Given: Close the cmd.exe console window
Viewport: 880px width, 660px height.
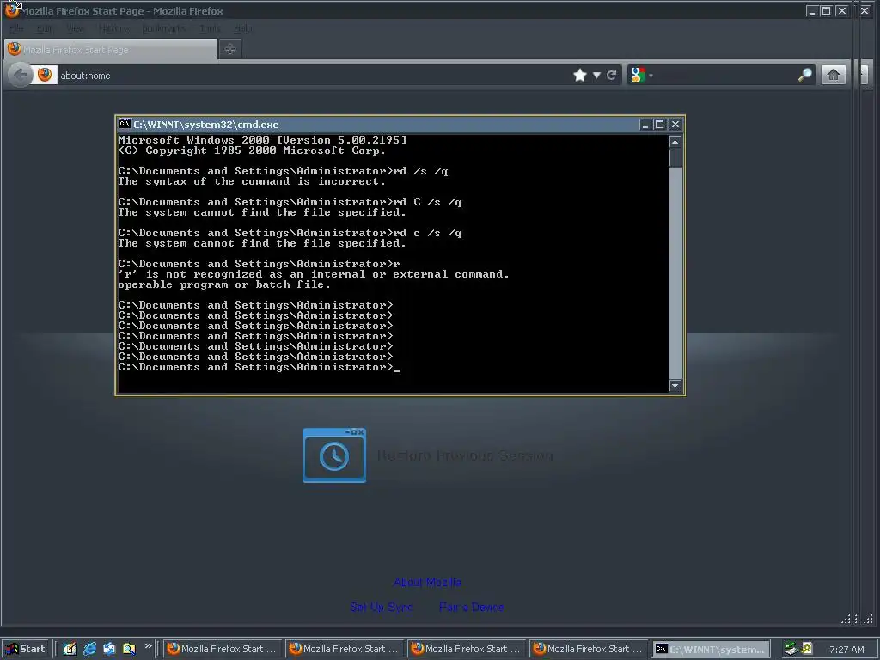Looking at the screenshot, I should tap(675, 125).
